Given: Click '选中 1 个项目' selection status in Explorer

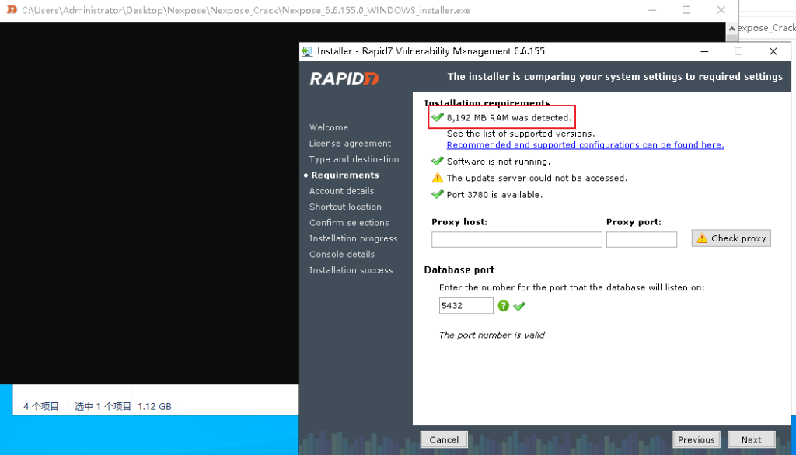Looking at the screenshot, I should point(103,406).
